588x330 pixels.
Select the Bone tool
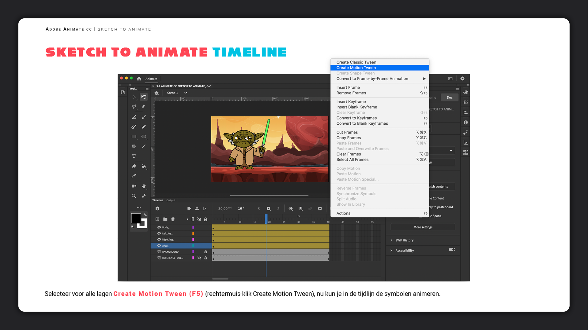(144, 196)
